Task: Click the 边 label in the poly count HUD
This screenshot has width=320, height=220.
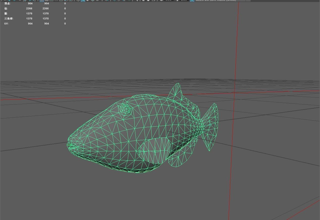Action: coord(6,9)
